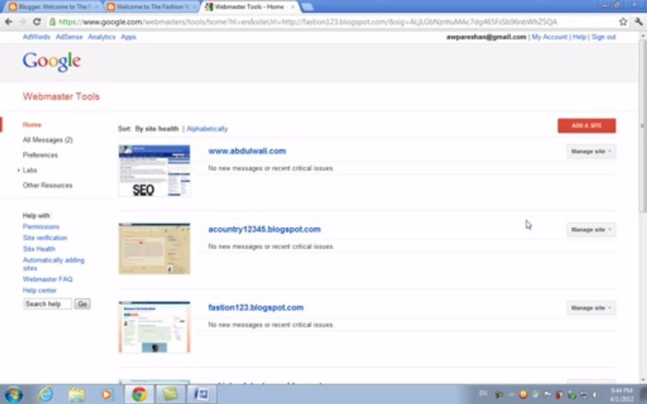
Task: Open the Windows Start orb
Action: tap(13, 394)
